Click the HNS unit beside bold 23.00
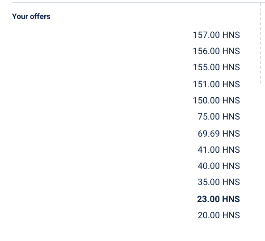The width and height of the screenshot is (265, 241). click(x=231, y=199)
